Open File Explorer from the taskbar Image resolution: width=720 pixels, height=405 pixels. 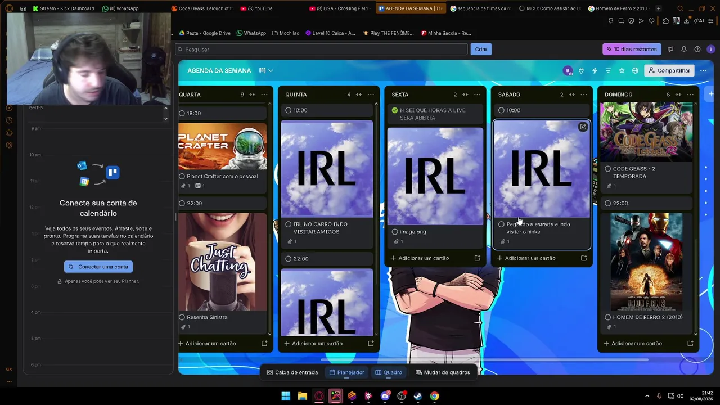(302, 396)
